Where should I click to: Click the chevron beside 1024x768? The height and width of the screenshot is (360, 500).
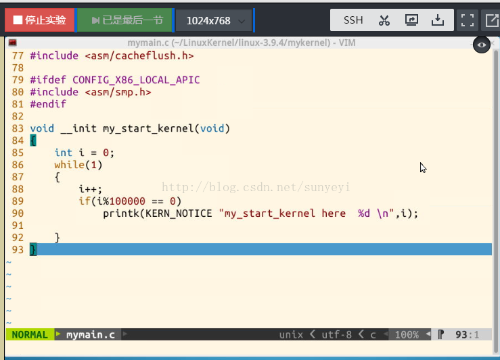pos(242,22)
